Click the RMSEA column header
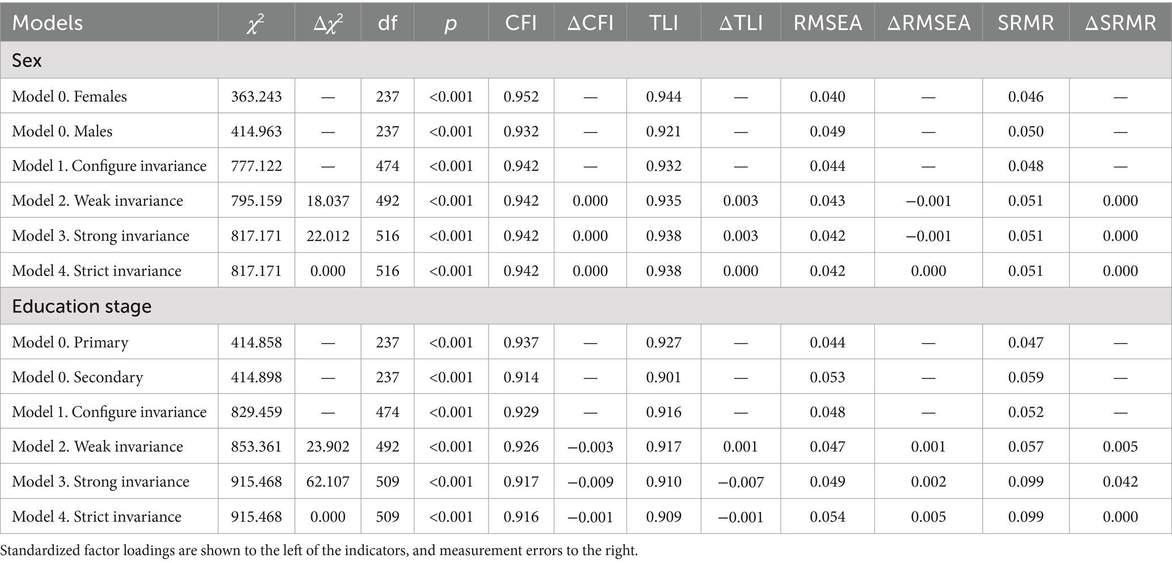Viewport: 1172px width, 563px height. (x=827, y=23)
